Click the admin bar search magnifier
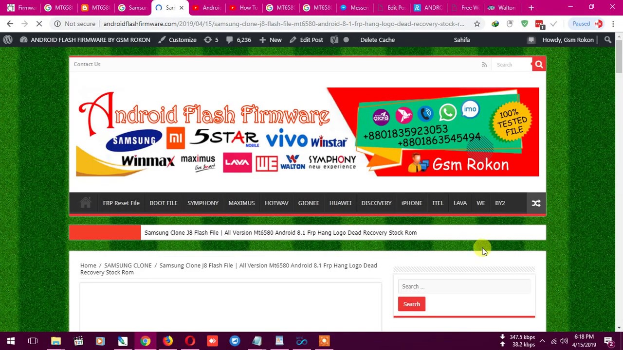This screenshot has height=350, width=623. coord(607,40)
